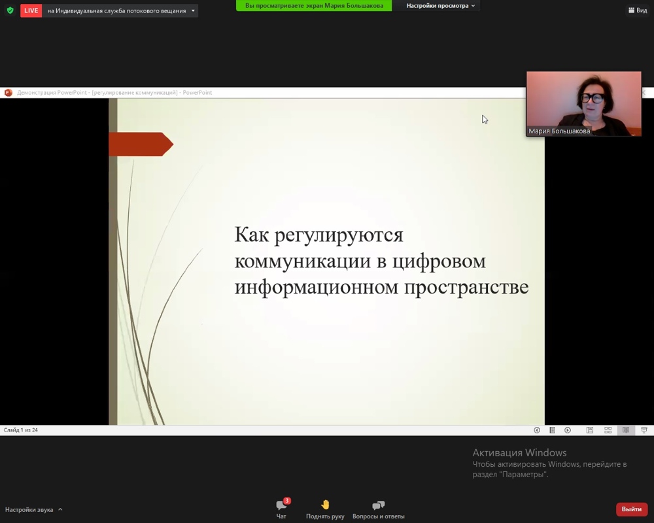Click the red LIVE indicator
The height and width of the screenshot is (523, 654).
coord(31,10)
